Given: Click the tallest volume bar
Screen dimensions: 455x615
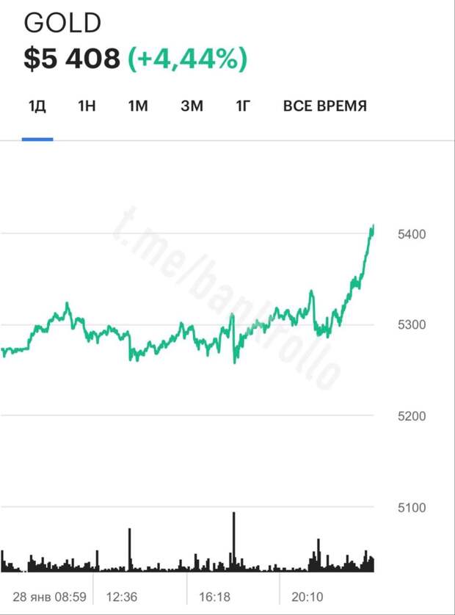Looking at the screenshot, I should pyautogui.click(x=235, y=539).
